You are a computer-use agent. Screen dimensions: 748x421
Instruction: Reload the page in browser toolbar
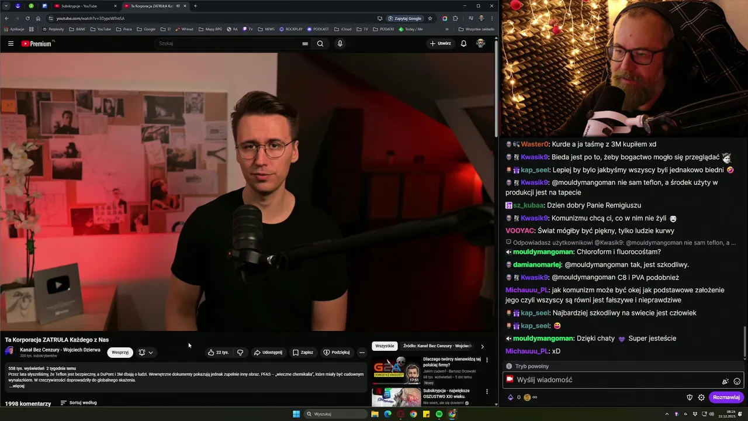pyautogui.click(x=27, y=18)
